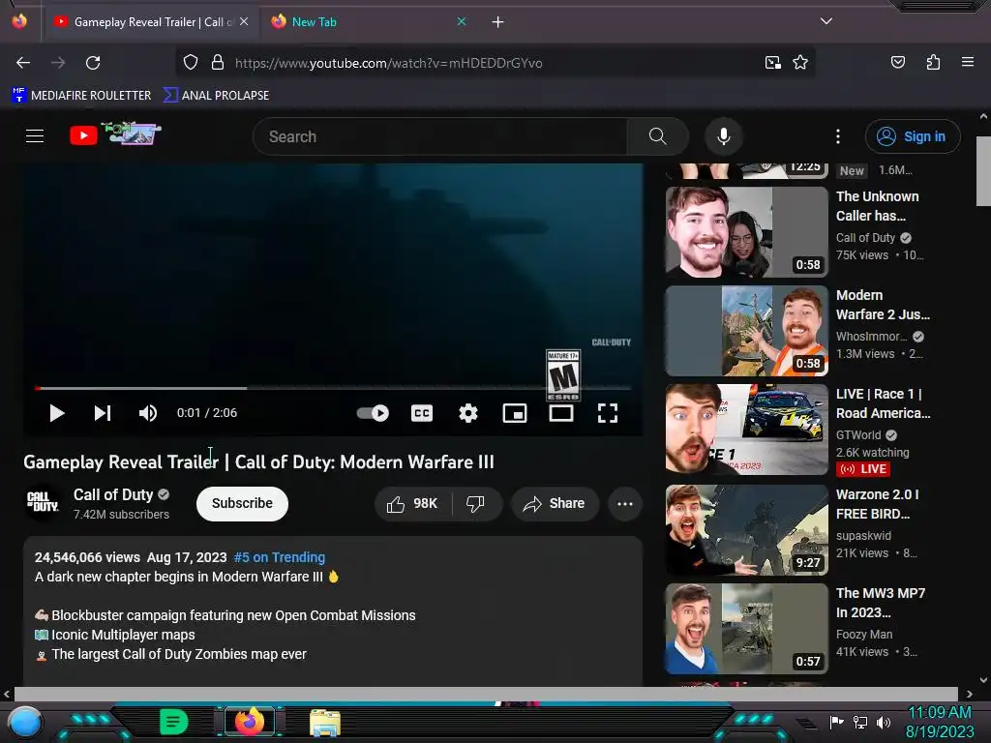Screen dimensions: 991x743
Task: Share this video
Action: point(555,503)
